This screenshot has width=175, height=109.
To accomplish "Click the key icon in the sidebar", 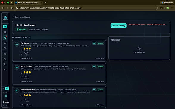I will click(x=5, y=70).
